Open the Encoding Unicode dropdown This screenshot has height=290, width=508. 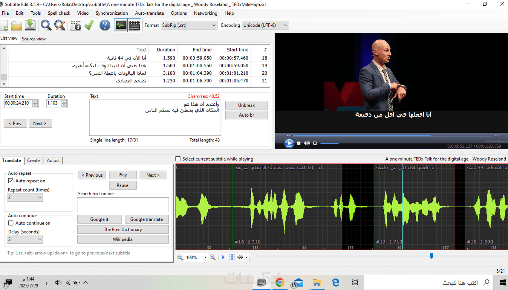265,25
